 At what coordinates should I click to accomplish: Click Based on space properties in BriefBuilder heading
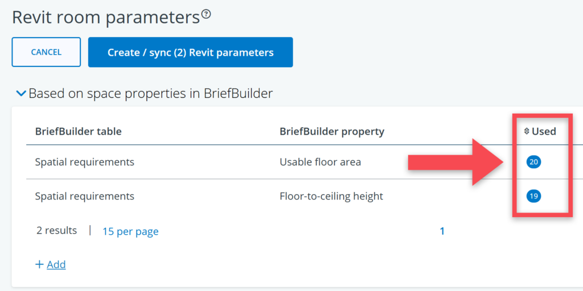click(150, 93)
